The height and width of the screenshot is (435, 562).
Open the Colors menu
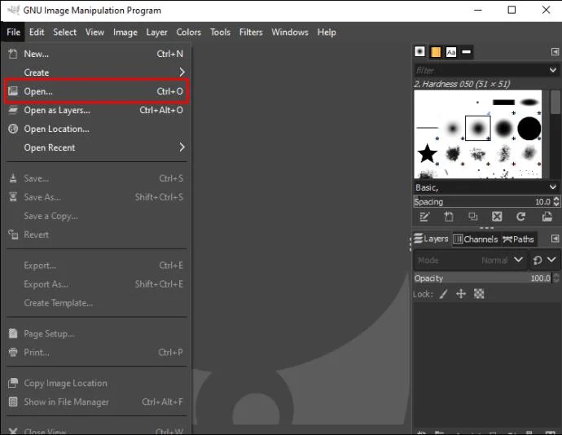(x=188, y=33)
